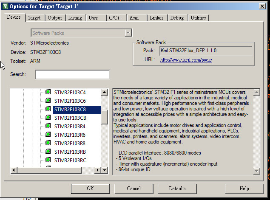Screen dimensions: 270x200
Task: Click the Help button
Action: point(244,189)
